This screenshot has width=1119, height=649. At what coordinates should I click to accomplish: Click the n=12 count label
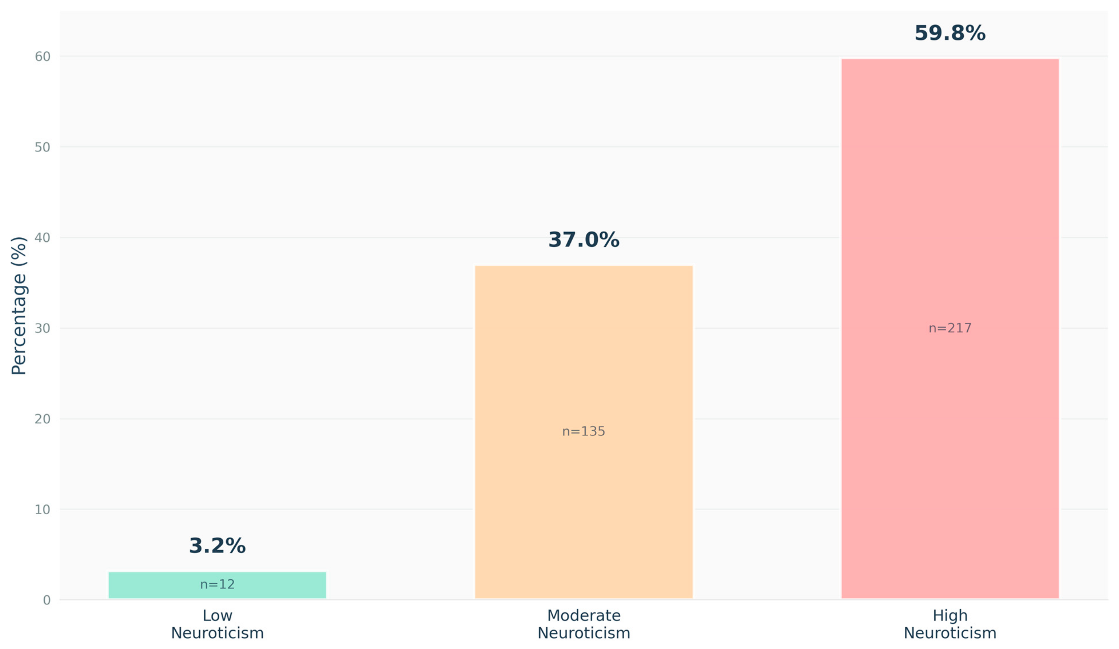point(217,585)
